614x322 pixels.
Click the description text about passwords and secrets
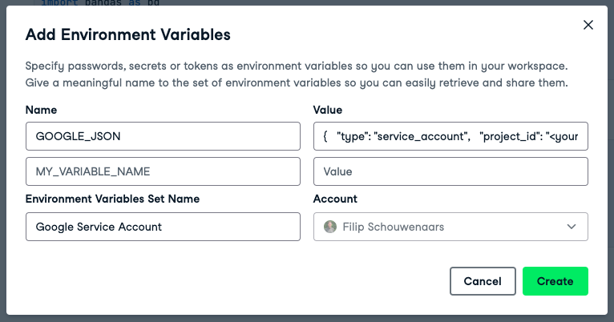click(297, 66)
